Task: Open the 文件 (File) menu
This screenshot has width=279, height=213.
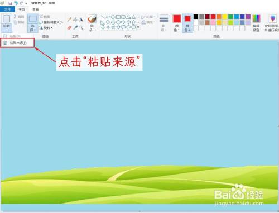Action: click(7, 9)
